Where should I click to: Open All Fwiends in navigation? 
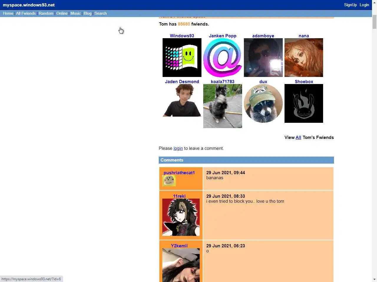point(26,14)
